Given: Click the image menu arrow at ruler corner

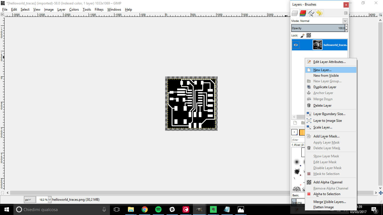Looking at the screenshot, I should [x=2, y=14].
